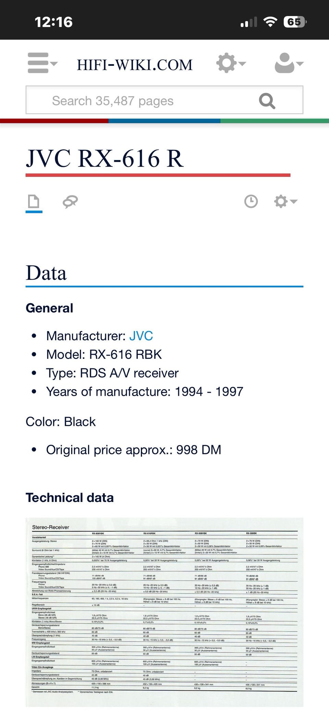Image resolution: width=329 pixels, height=712 pixels.
Task: Open the discussion speech bubbles tab
Action: click(70, 202)
